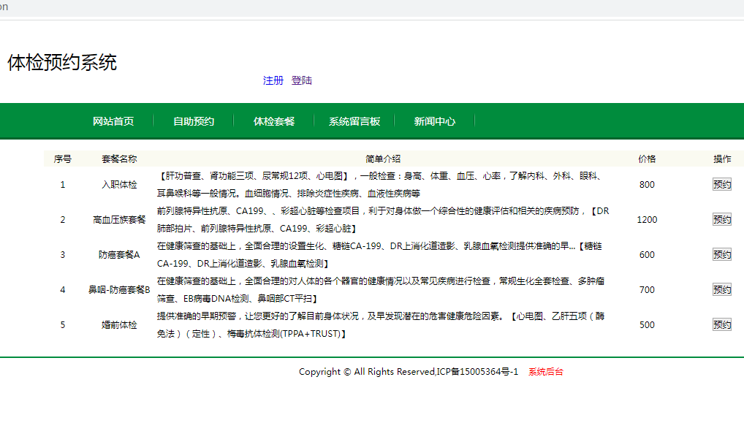Click the 高血压族套餐 package name
744x442 pixels.
click(x=119, y=219)
